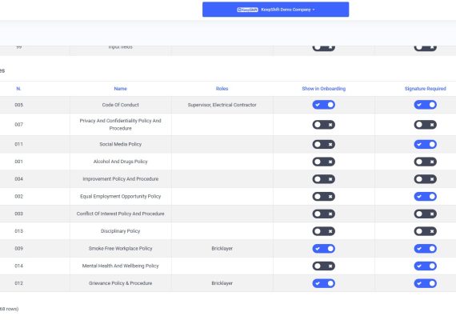Disable Signature Required for Code Of Conduct
Image resolution: width=456 pixels, height=320 pixels.
click(x=425, y=105)
